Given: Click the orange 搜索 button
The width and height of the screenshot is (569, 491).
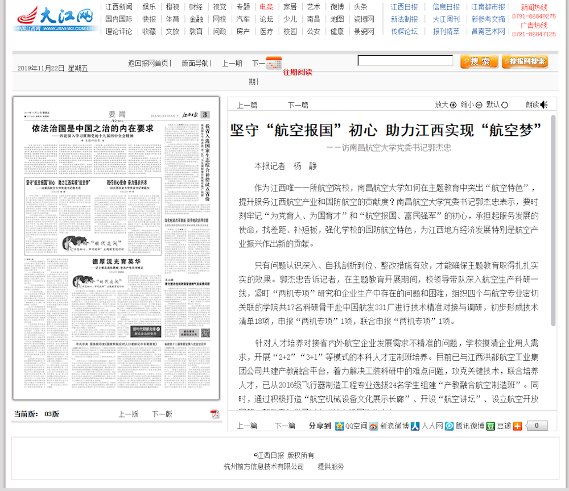Looking at the screenshot, I should 479,61.
